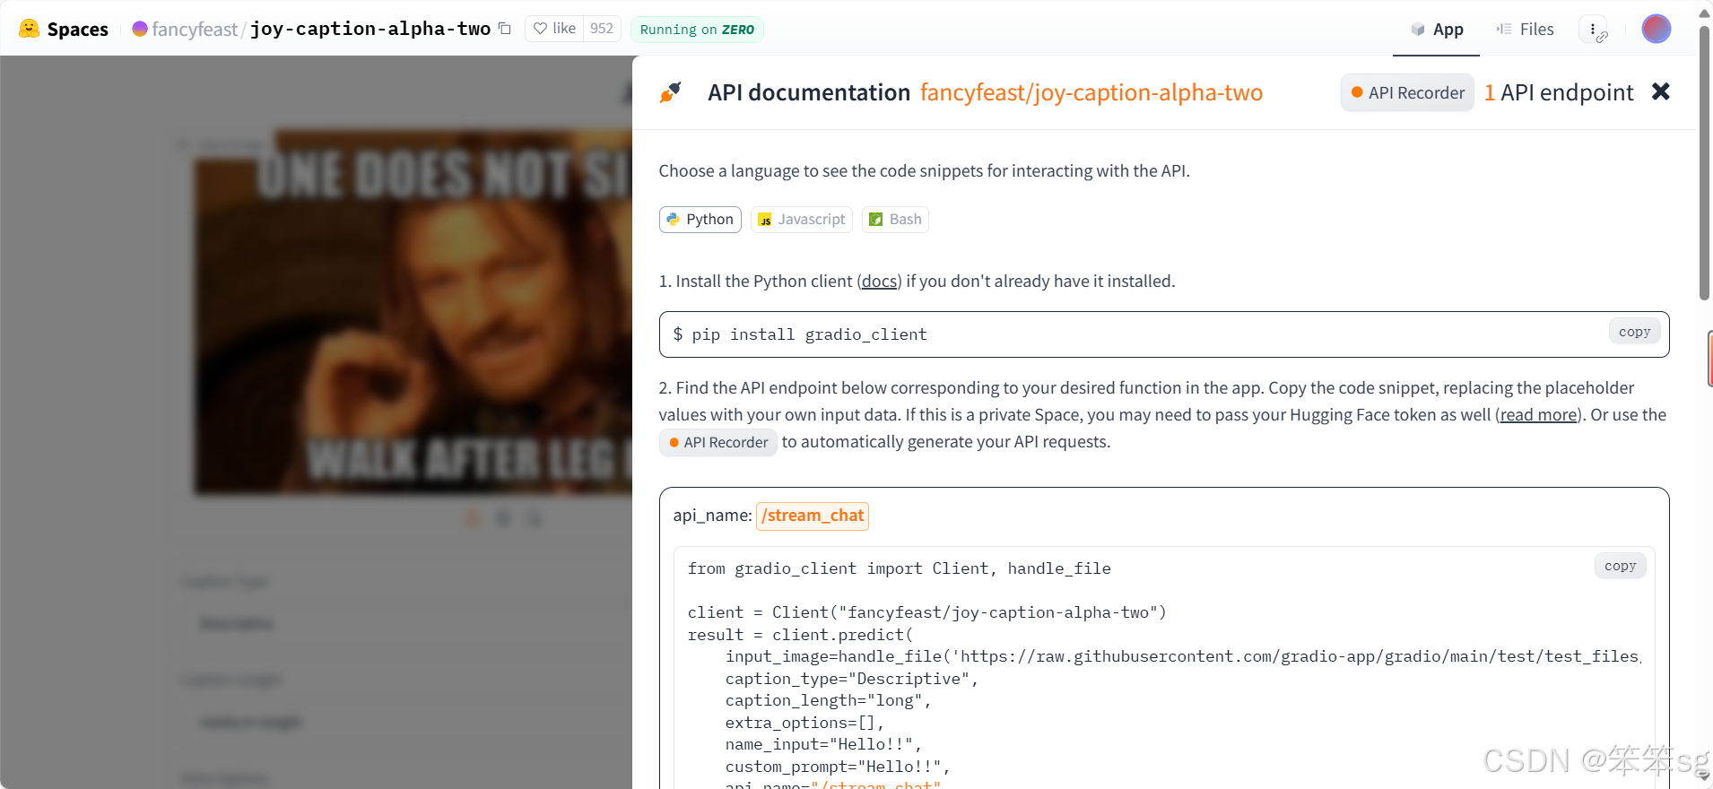Click the Choose a language instruction text
Viewport: 1713px width, 789px height.
(925, 171)
